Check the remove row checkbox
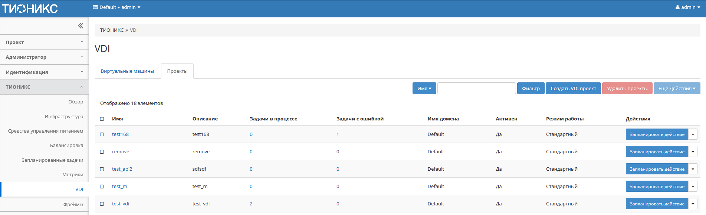This screenshot has width=706, height=215. click(102, 152)
